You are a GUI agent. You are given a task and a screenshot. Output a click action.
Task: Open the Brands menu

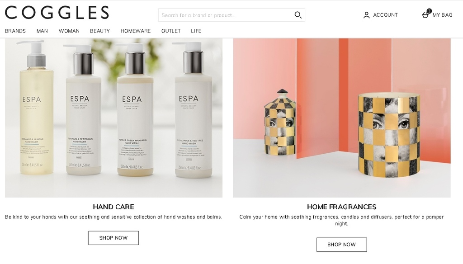(15, 31)
